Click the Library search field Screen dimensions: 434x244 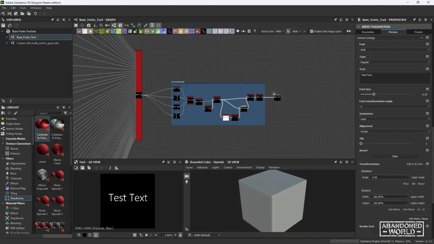[x=50, y=113]
